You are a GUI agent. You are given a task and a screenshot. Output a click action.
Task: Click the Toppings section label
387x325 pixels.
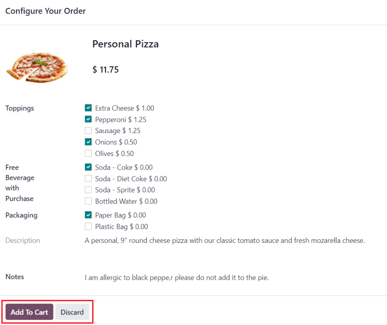(19, 108)
